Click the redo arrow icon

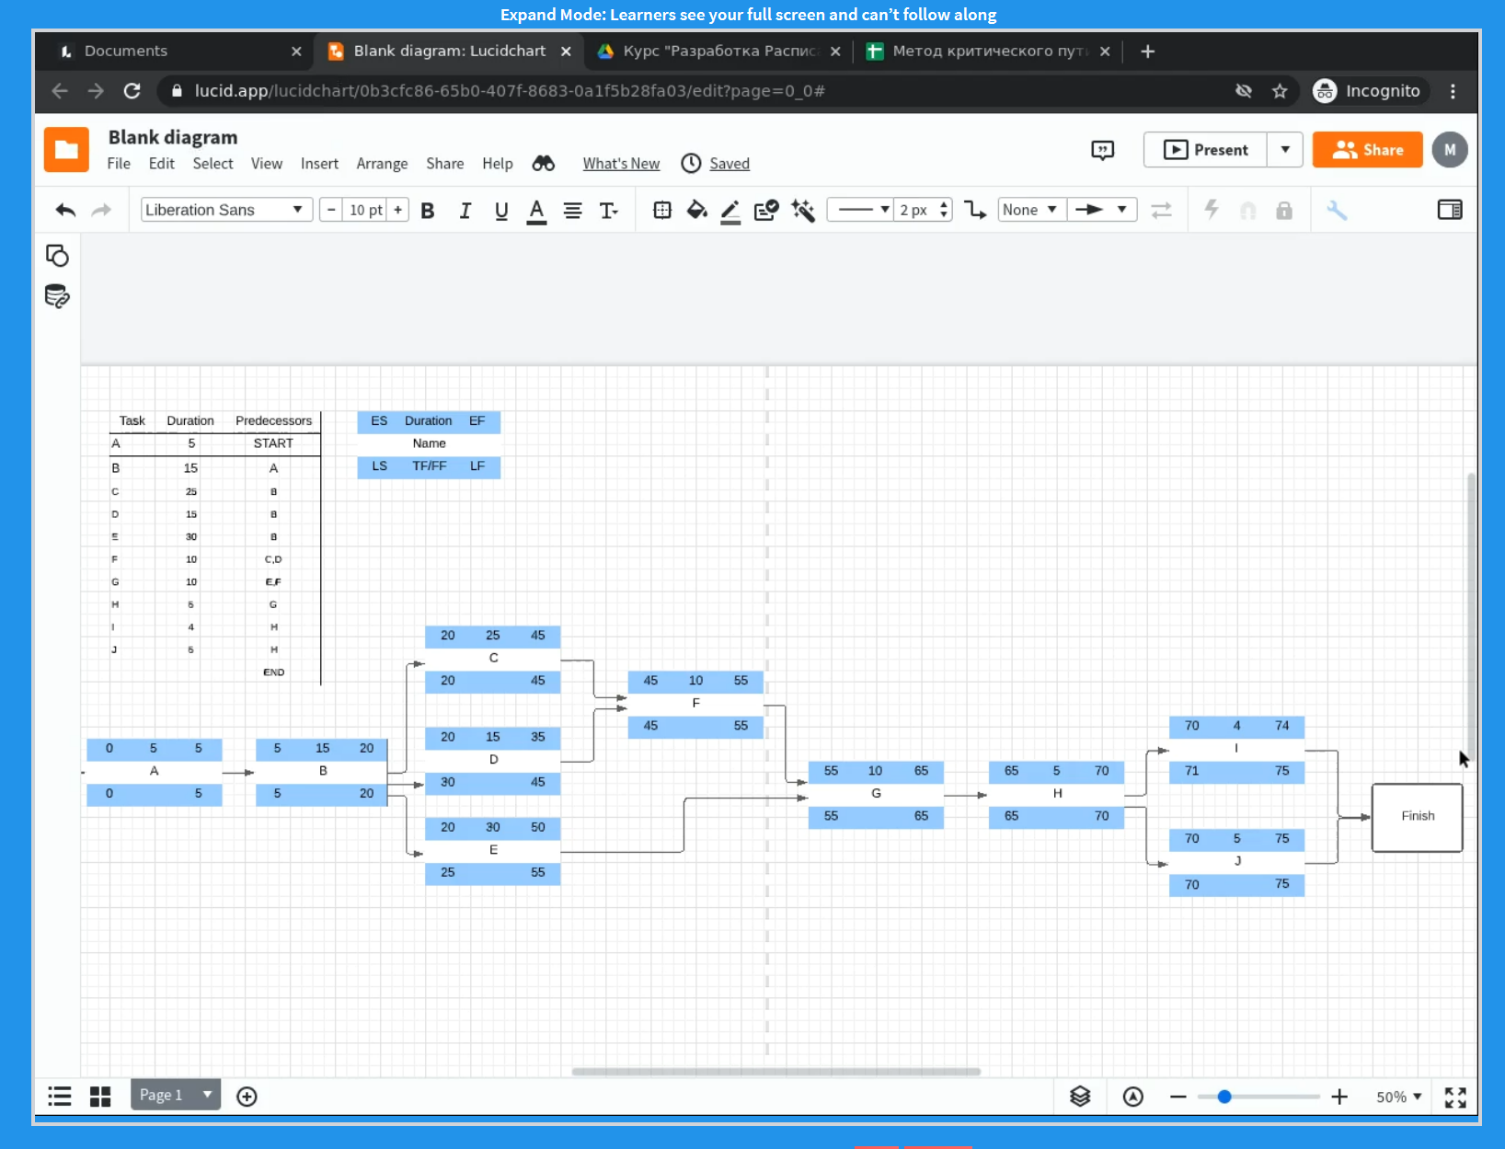[x=101, y=210]
